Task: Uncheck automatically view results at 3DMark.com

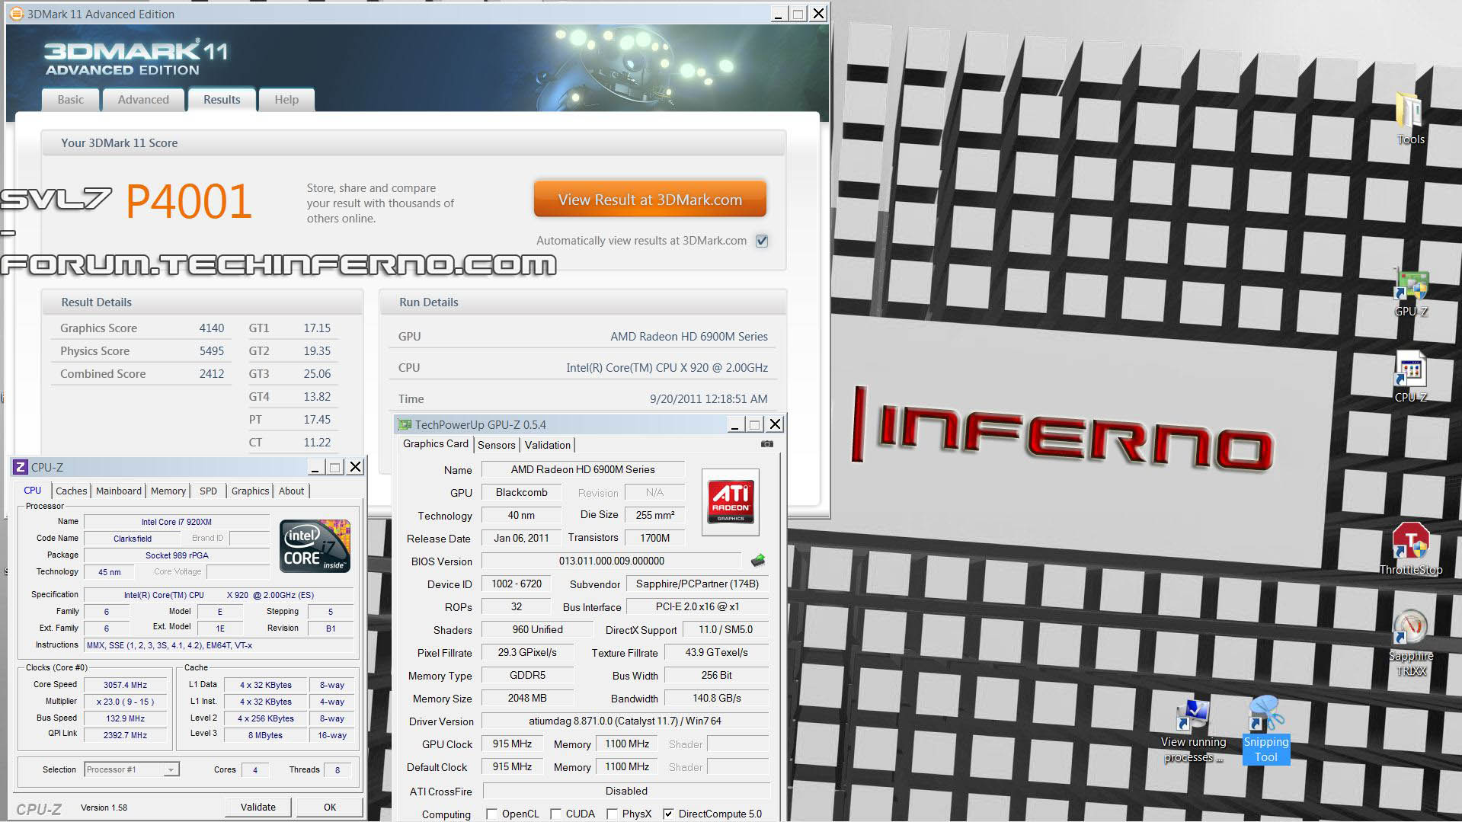Action: point(762,241)
